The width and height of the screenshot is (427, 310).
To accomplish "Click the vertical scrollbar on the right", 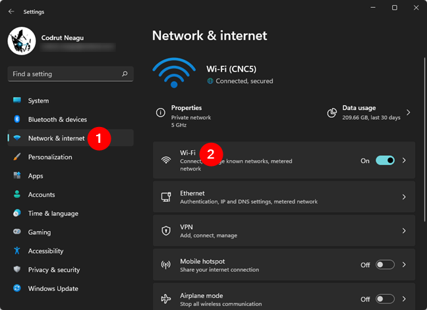I will tap(424, 140).
